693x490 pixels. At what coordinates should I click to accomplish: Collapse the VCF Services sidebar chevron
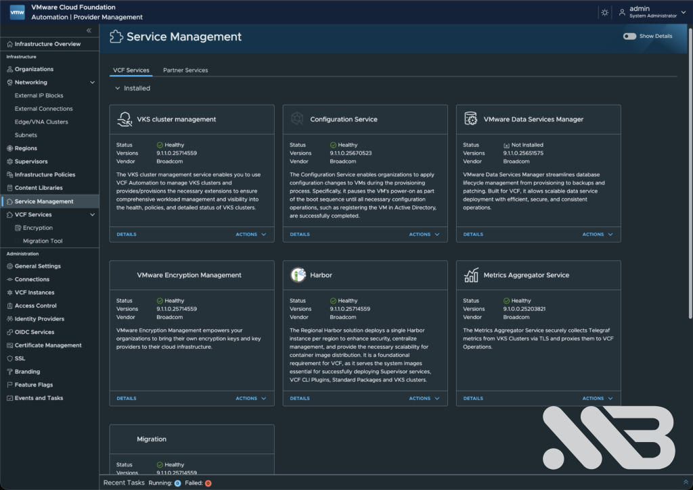(x=92, y=215)
